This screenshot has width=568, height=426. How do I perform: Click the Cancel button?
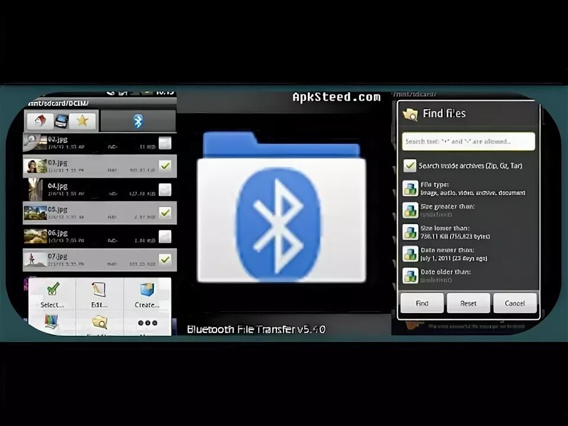click(515, 303)
